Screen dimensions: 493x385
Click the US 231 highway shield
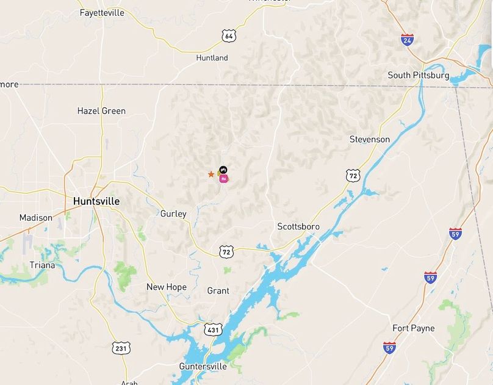pyautogui.click(x=121, y=348)
